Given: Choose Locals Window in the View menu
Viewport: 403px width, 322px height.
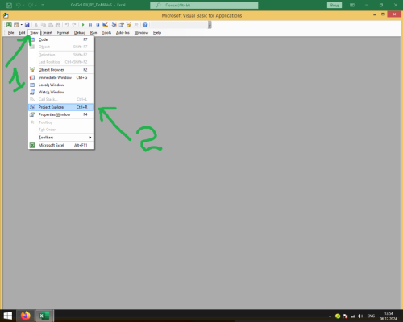Looking at the screenshot, I should 61,85.
